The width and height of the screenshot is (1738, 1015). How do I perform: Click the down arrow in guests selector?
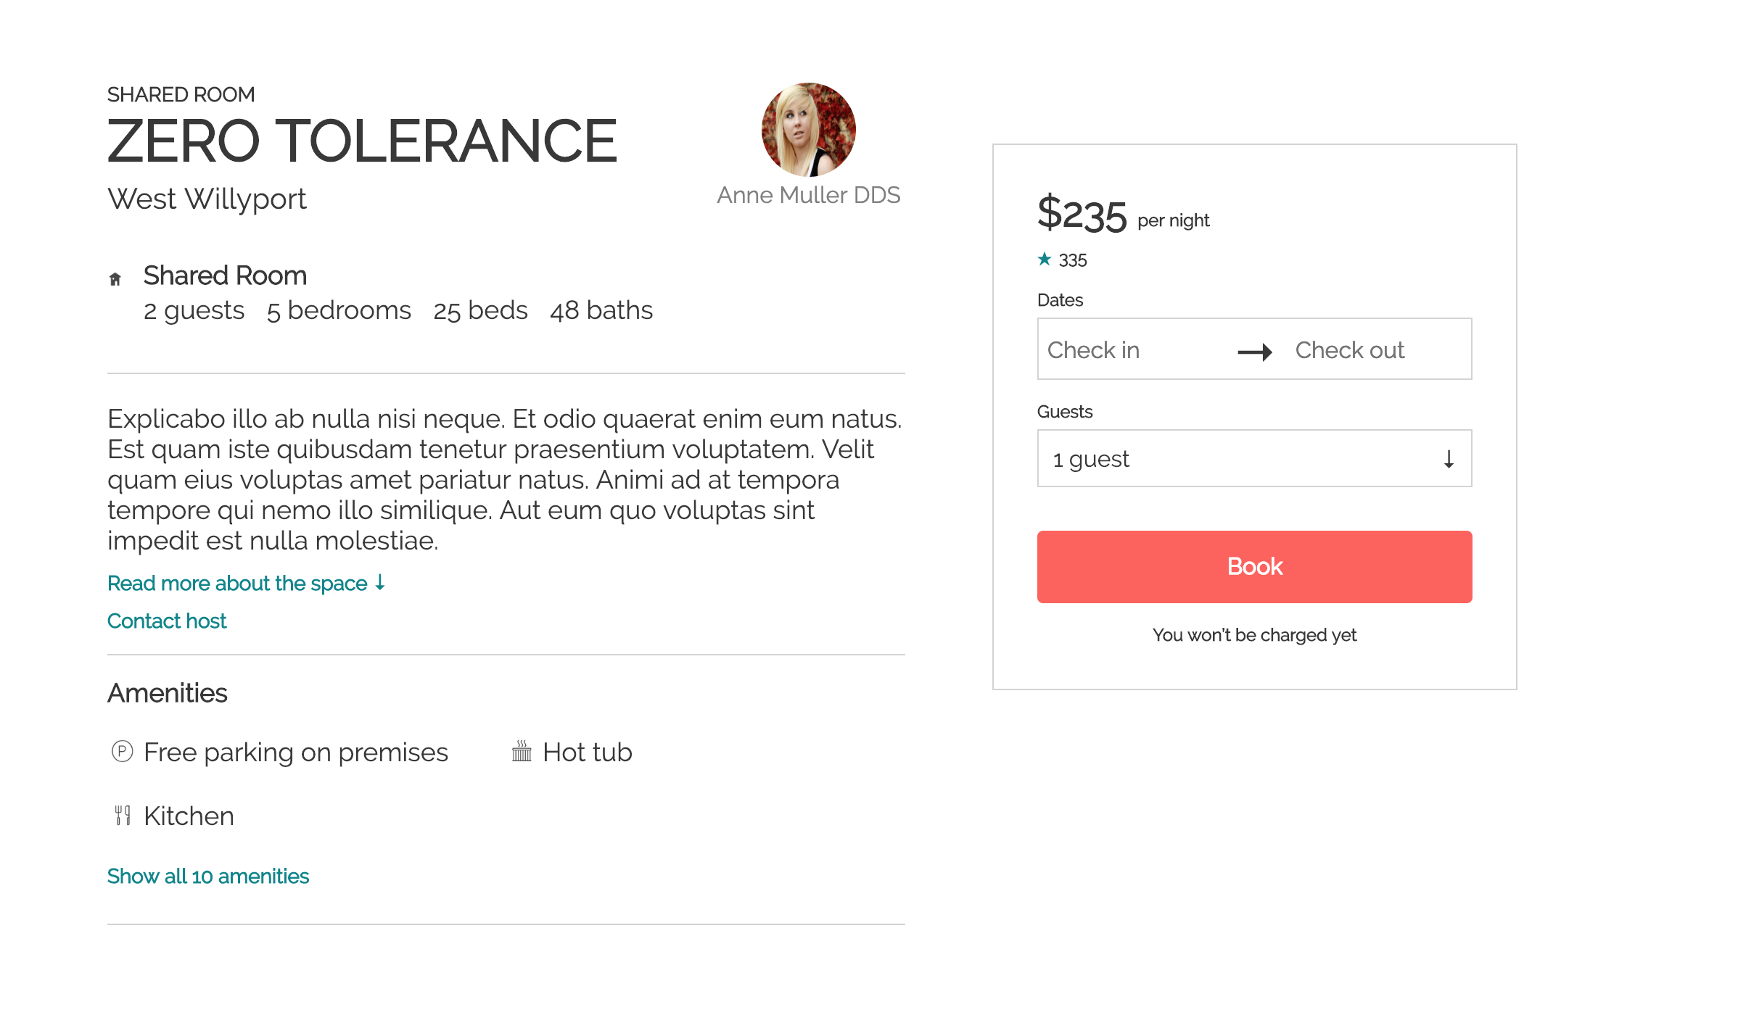click(x=1448, y=459)
